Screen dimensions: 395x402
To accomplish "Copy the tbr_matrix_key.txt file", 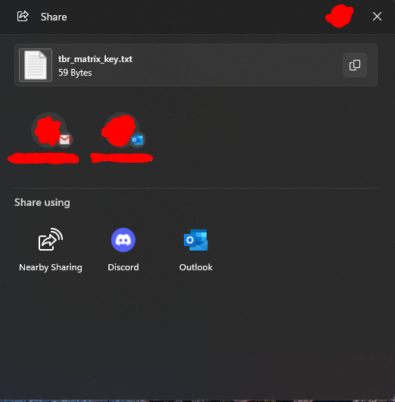I will pyautogui.click(x=355, y=65).
